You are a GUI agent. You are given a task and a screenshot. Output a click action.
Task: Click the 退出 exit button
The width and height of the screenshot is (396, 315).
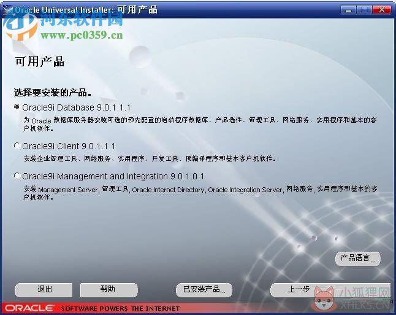tap(44, 289)
